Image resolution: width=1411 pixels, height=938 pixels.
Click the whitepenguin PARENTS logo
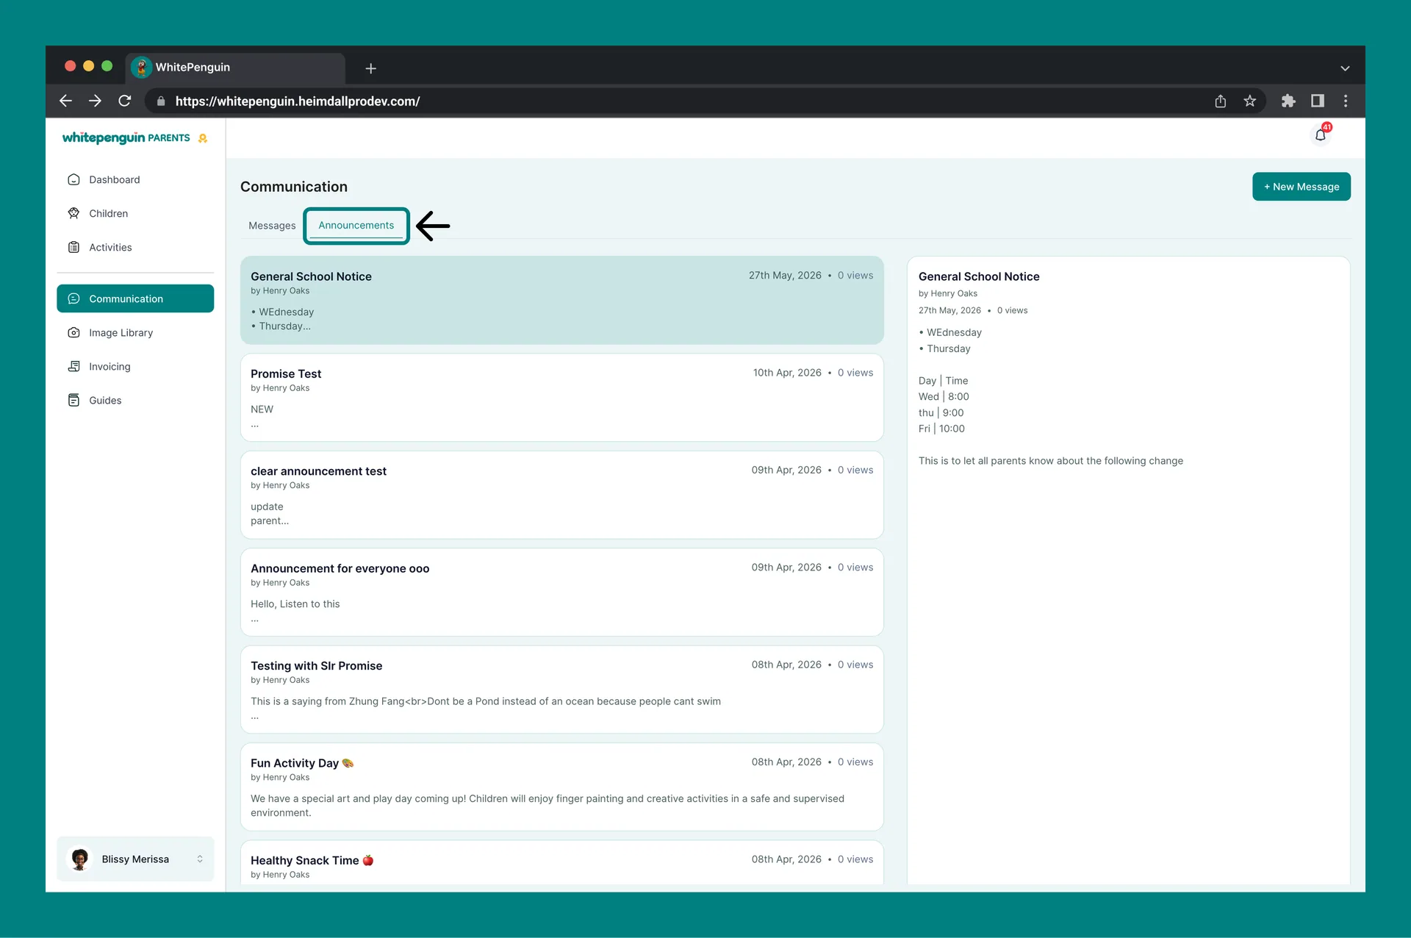(134, 137)
